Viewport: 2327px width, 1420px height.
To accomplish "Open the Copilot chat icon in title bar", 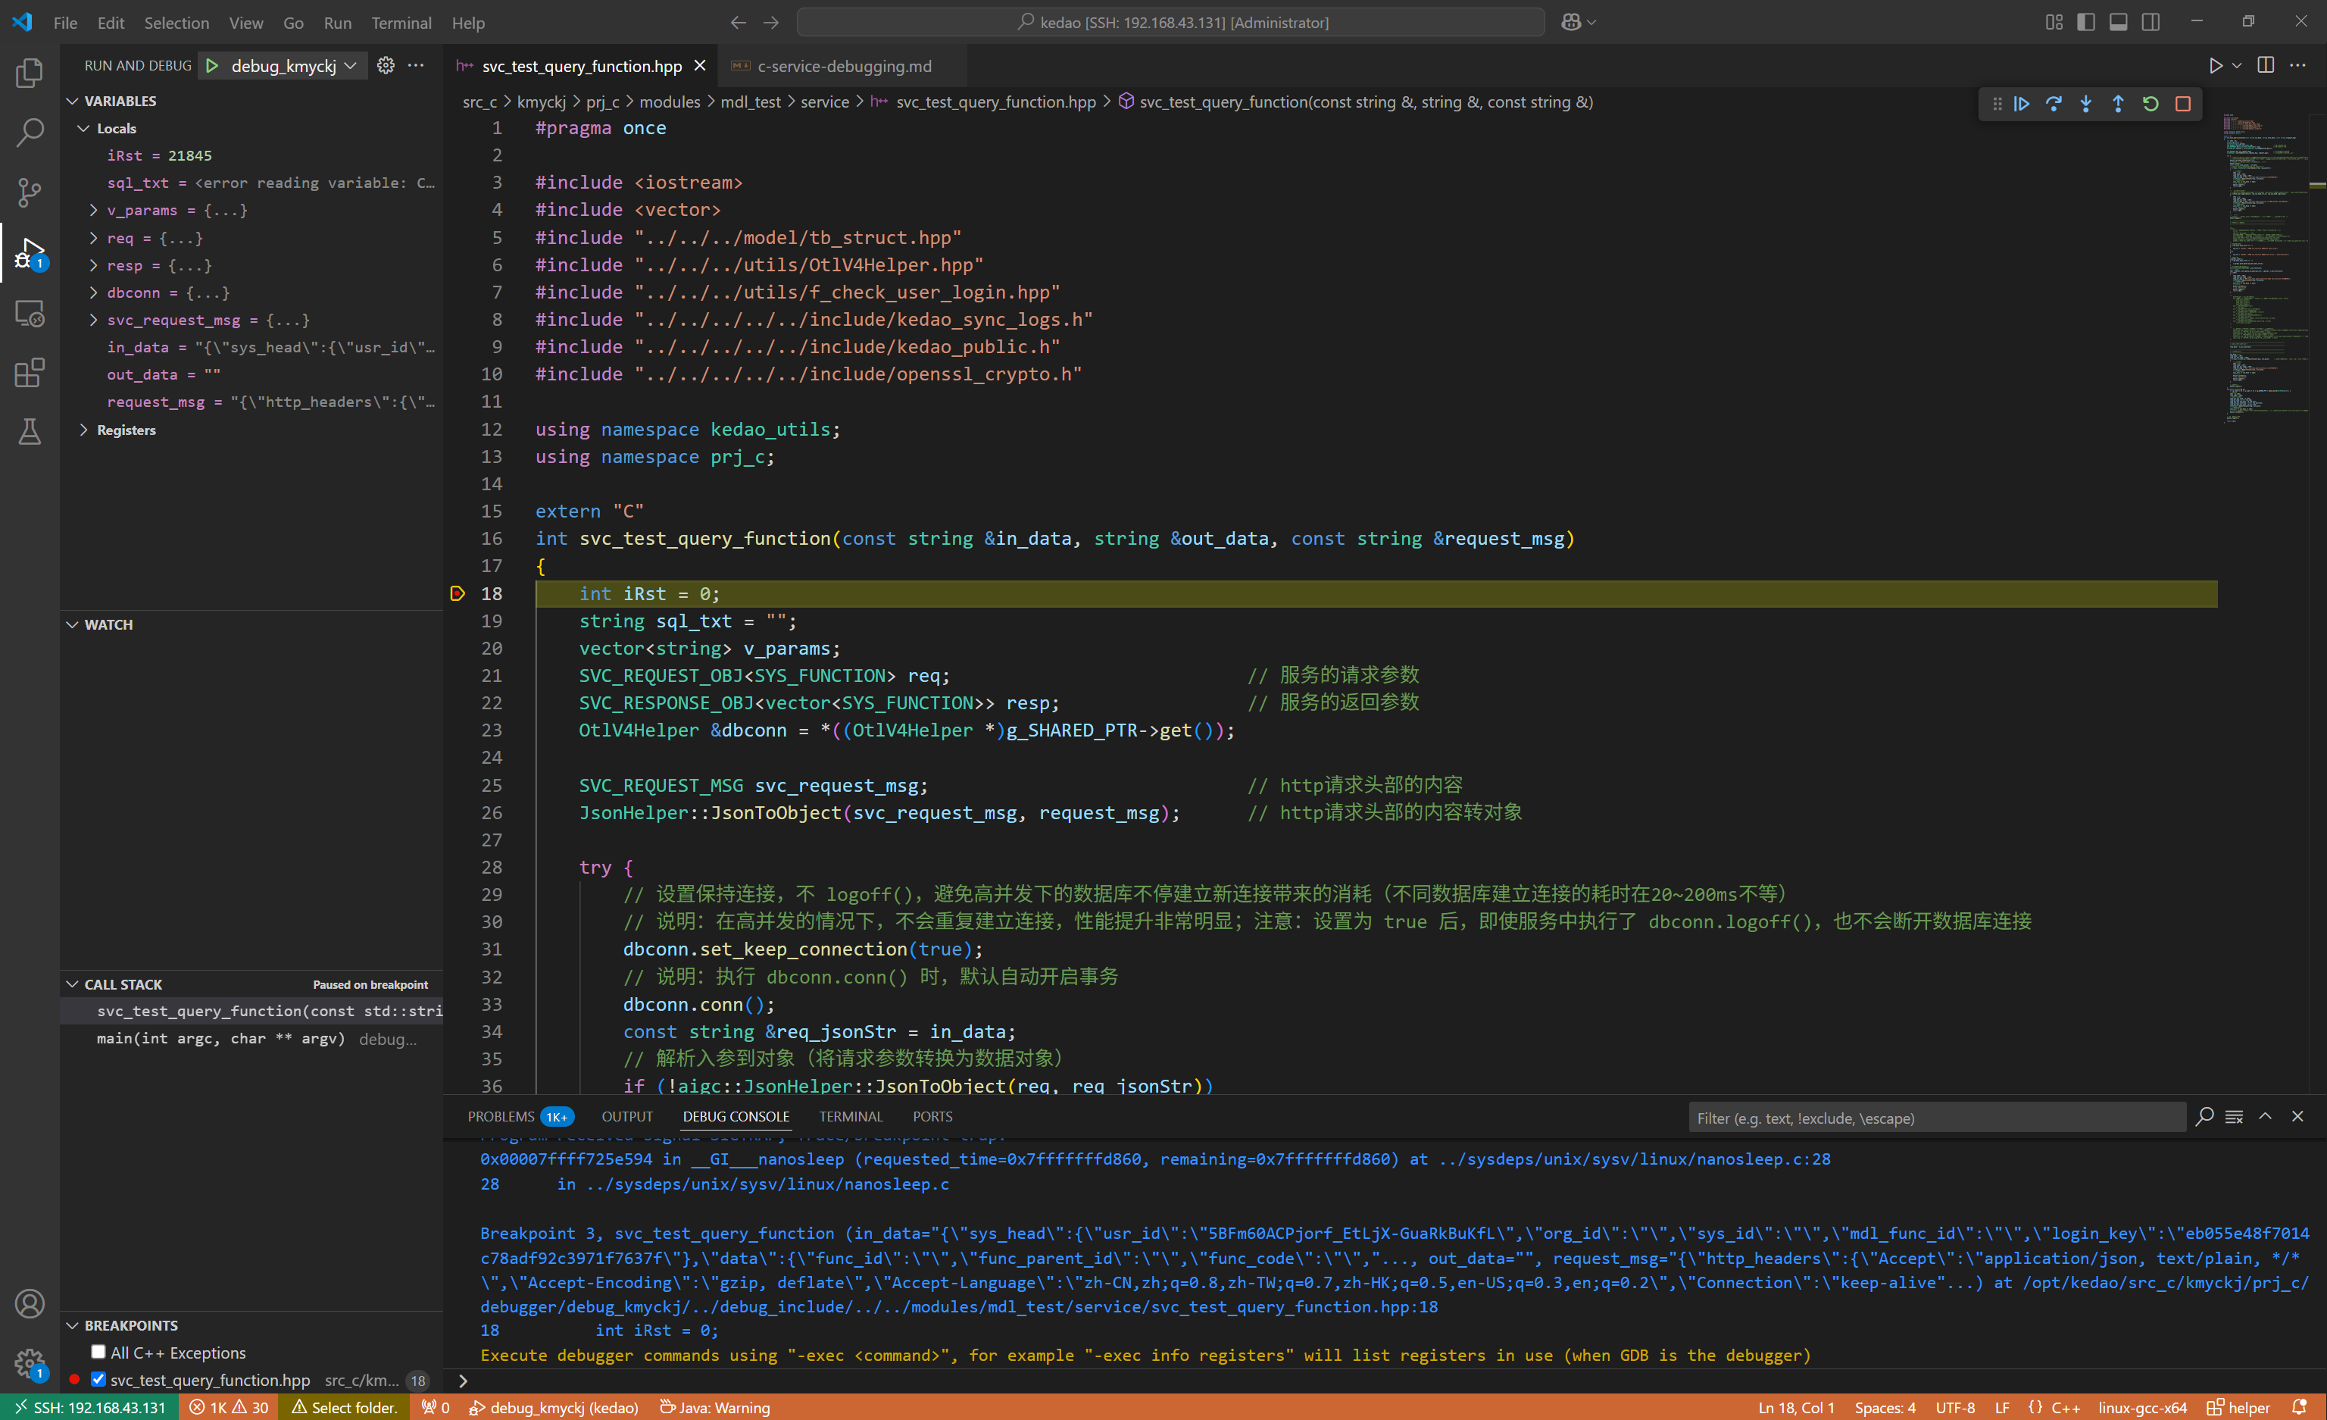I will click(1570, 23).
